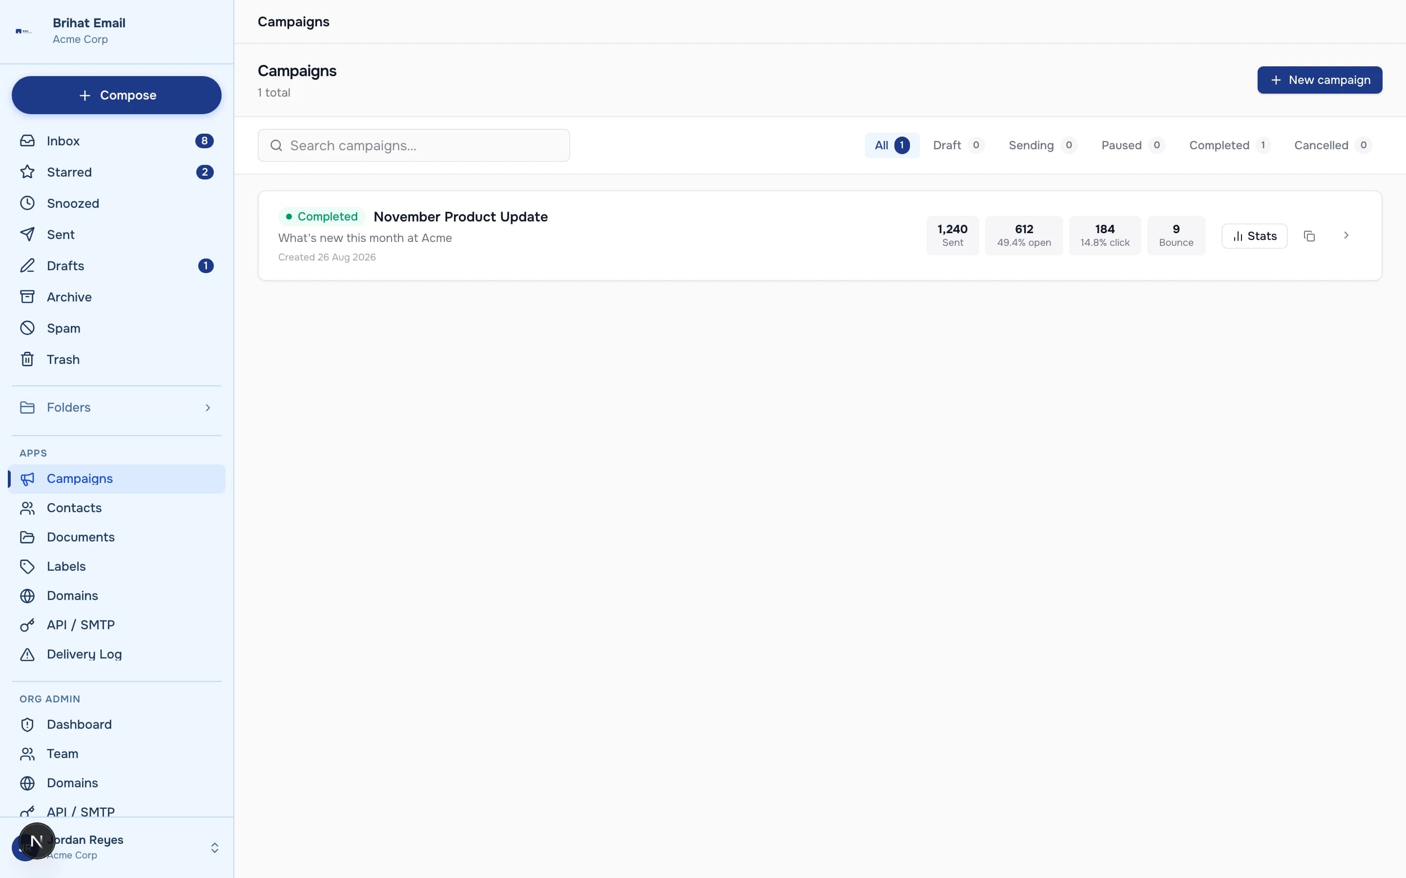1406x878 pixels.
Task: Show All campaigns tab
Action: tap(892, 145)
